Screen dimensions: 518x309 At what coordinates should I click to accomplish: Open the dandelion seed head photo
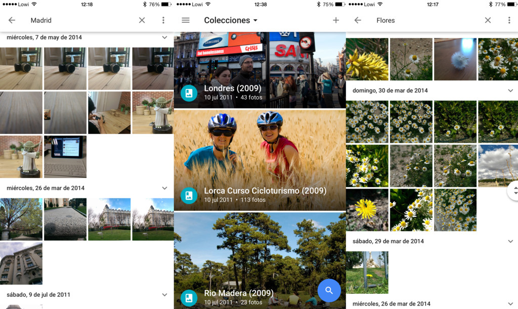tap(455, 59)
